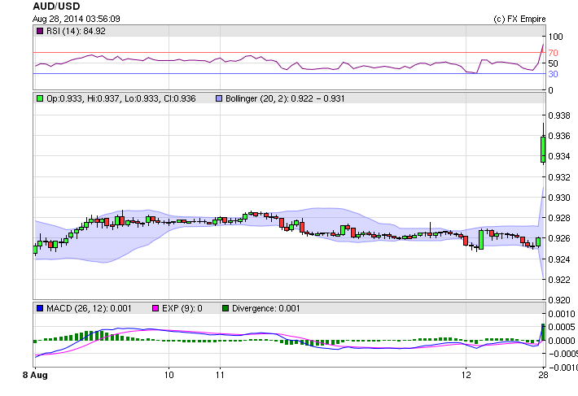Click the MACD axis label 0.0005
The height and width of the screenshot is (396, 578).
pos(562,327)
